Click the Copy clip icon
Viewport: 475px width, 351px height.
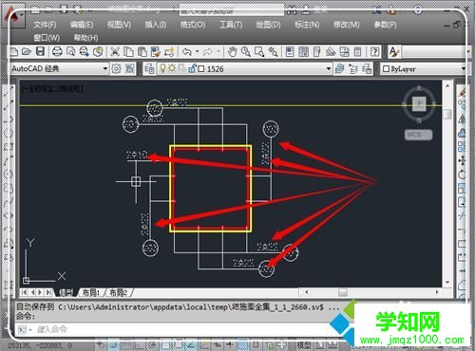pos(128,51)
